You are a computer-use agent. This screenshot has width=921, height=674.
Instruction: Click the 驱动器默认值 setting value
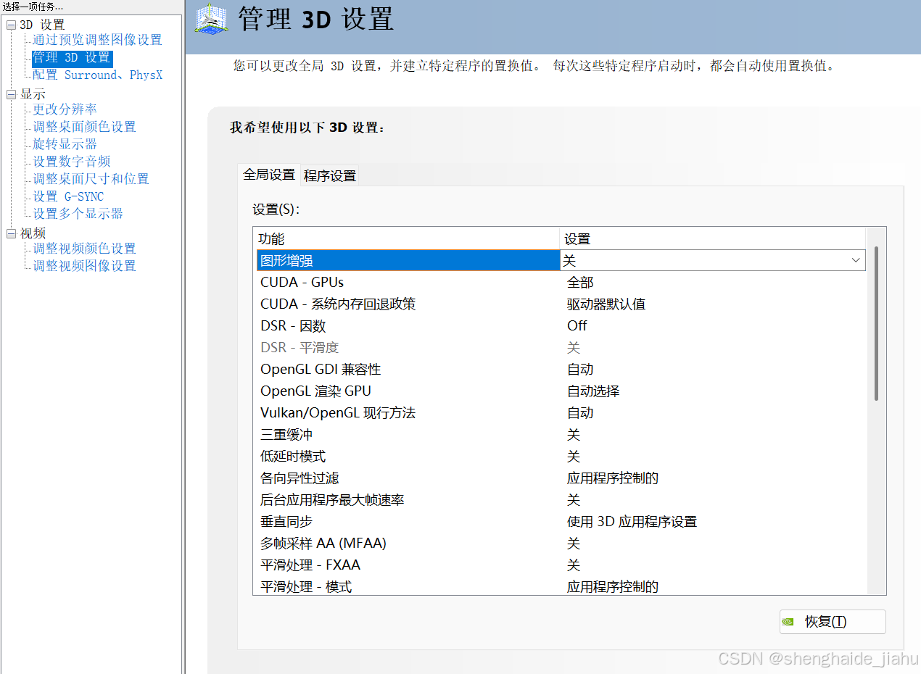[606, 304]
